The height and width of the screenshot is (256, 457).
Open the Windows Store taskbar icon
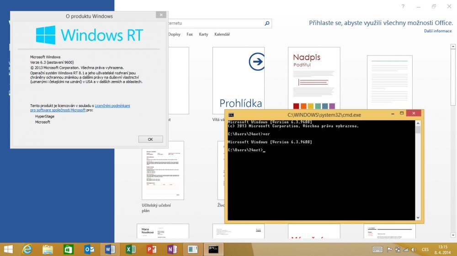click(69, 249)
